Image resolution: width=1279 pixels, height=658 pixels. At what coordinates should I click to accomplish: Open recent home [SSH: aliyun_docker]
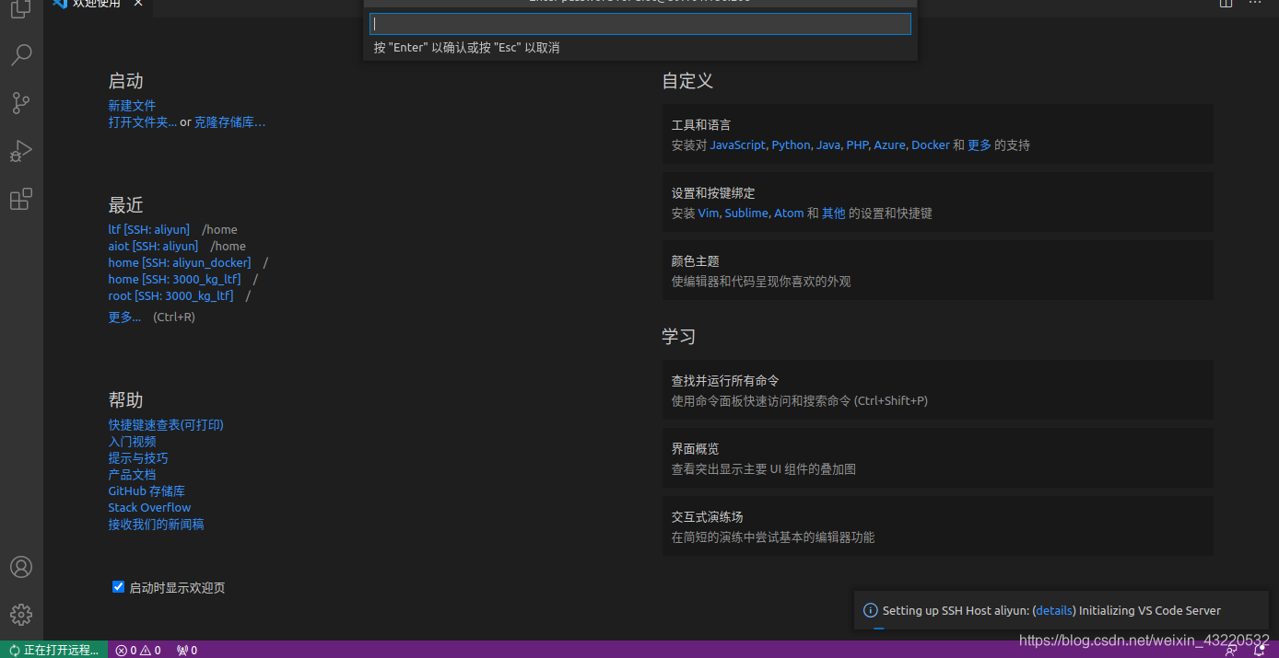point(179,263)
